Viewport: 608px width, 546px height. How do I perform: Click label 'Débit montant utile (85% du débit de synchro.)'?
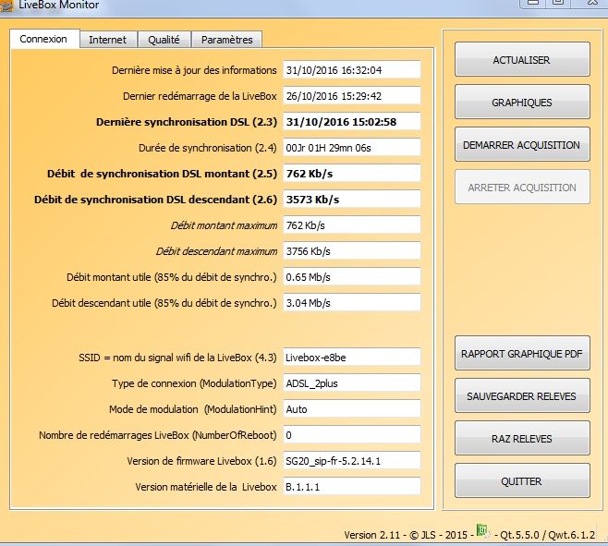[171, 277]
